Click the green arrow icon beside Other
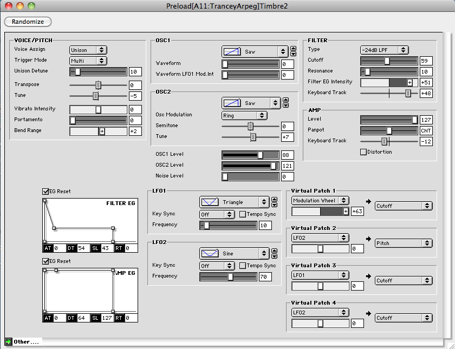 (8, 341)
